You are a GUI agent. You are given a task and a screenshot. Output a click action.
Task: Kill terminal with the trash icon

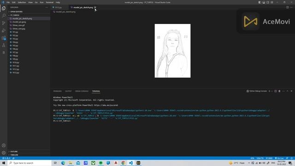click(x=279, y=91)
